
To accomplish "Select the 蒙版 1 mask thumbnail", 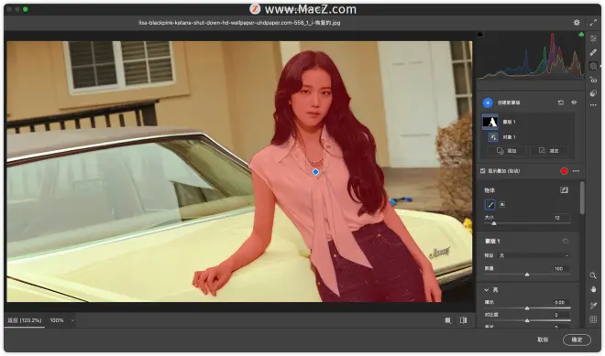I will tap(490, 122).
